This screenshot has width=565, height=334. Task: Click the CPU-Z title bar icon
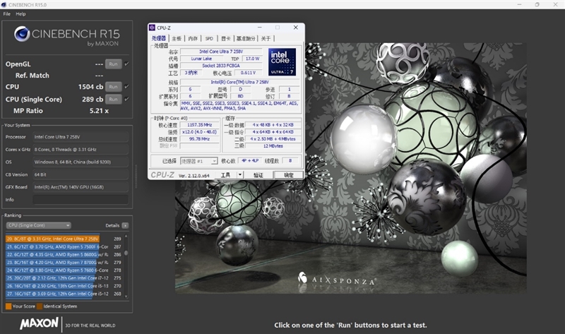pos(152,28)
